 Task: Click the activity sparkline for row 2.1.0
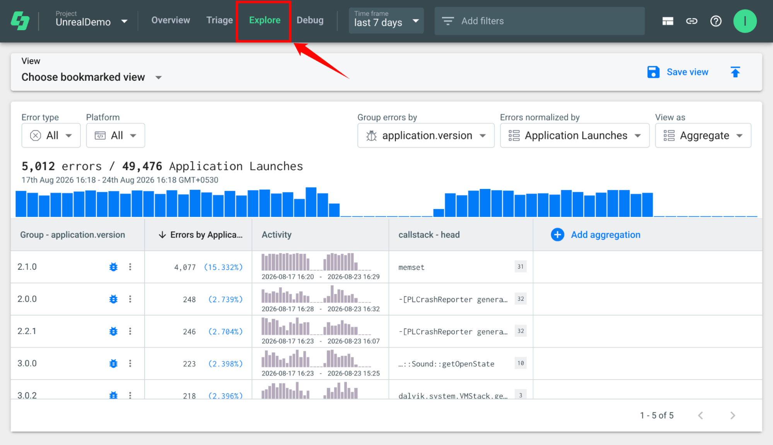316,262
